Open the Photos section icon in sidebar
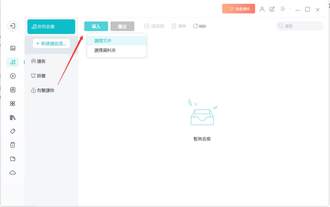 tap(13, 48)
